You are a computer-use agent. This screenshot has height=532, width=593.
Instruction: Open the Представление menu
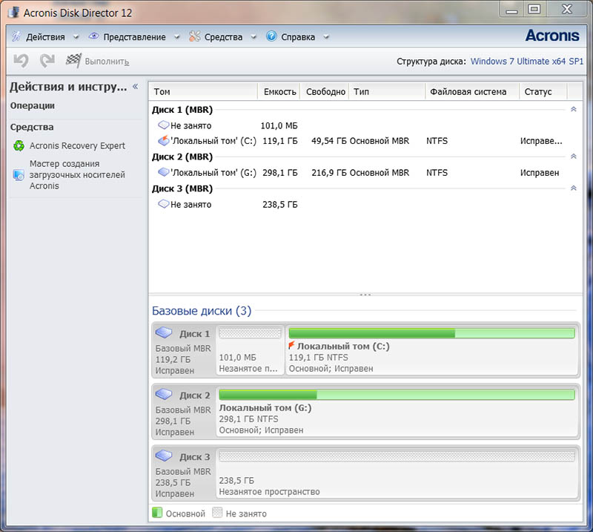pos(135,37)
